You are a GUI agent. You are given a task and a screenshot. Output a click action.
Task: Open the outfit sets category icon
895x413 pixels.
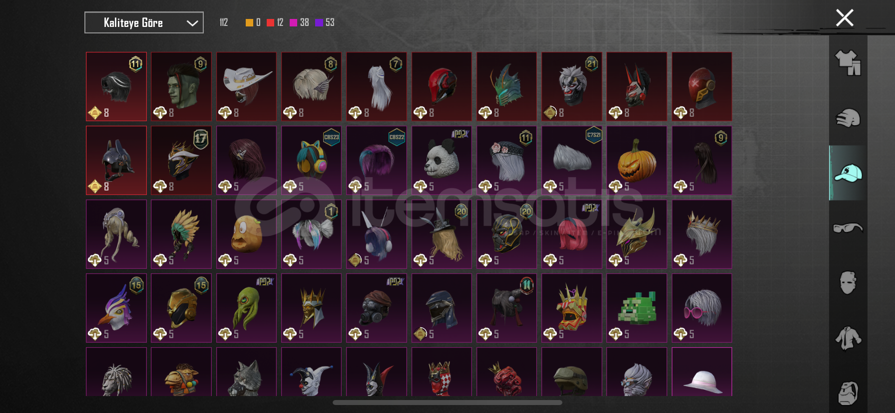[848, 63]
